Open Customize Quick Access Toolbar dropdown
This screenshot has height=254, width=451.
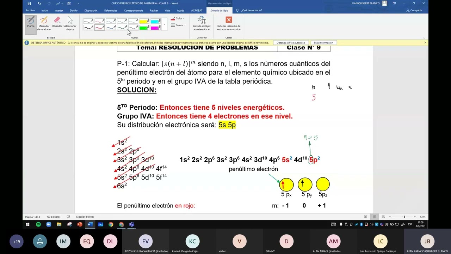pyautogui.click(x=79, y=4)
